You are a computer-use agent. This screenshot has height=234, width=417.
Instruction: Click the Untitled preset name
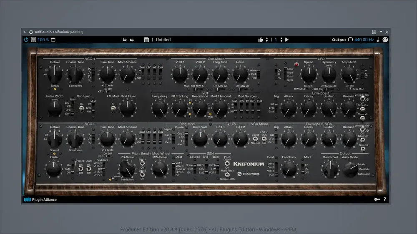click(x=163, y=40)
